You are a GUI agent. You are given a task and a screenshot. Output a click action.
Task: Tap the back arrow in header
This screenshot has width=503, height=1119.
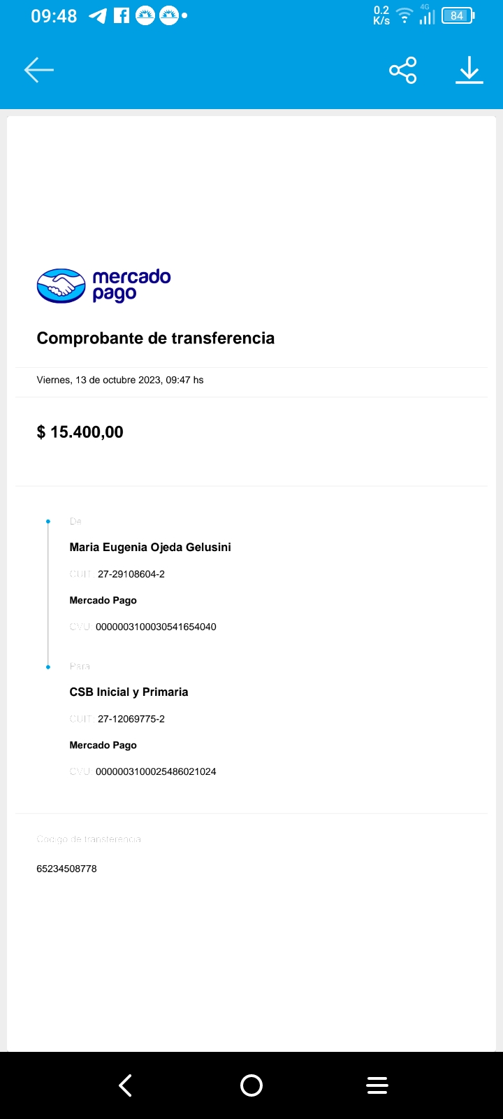click(x=39, y=70)
